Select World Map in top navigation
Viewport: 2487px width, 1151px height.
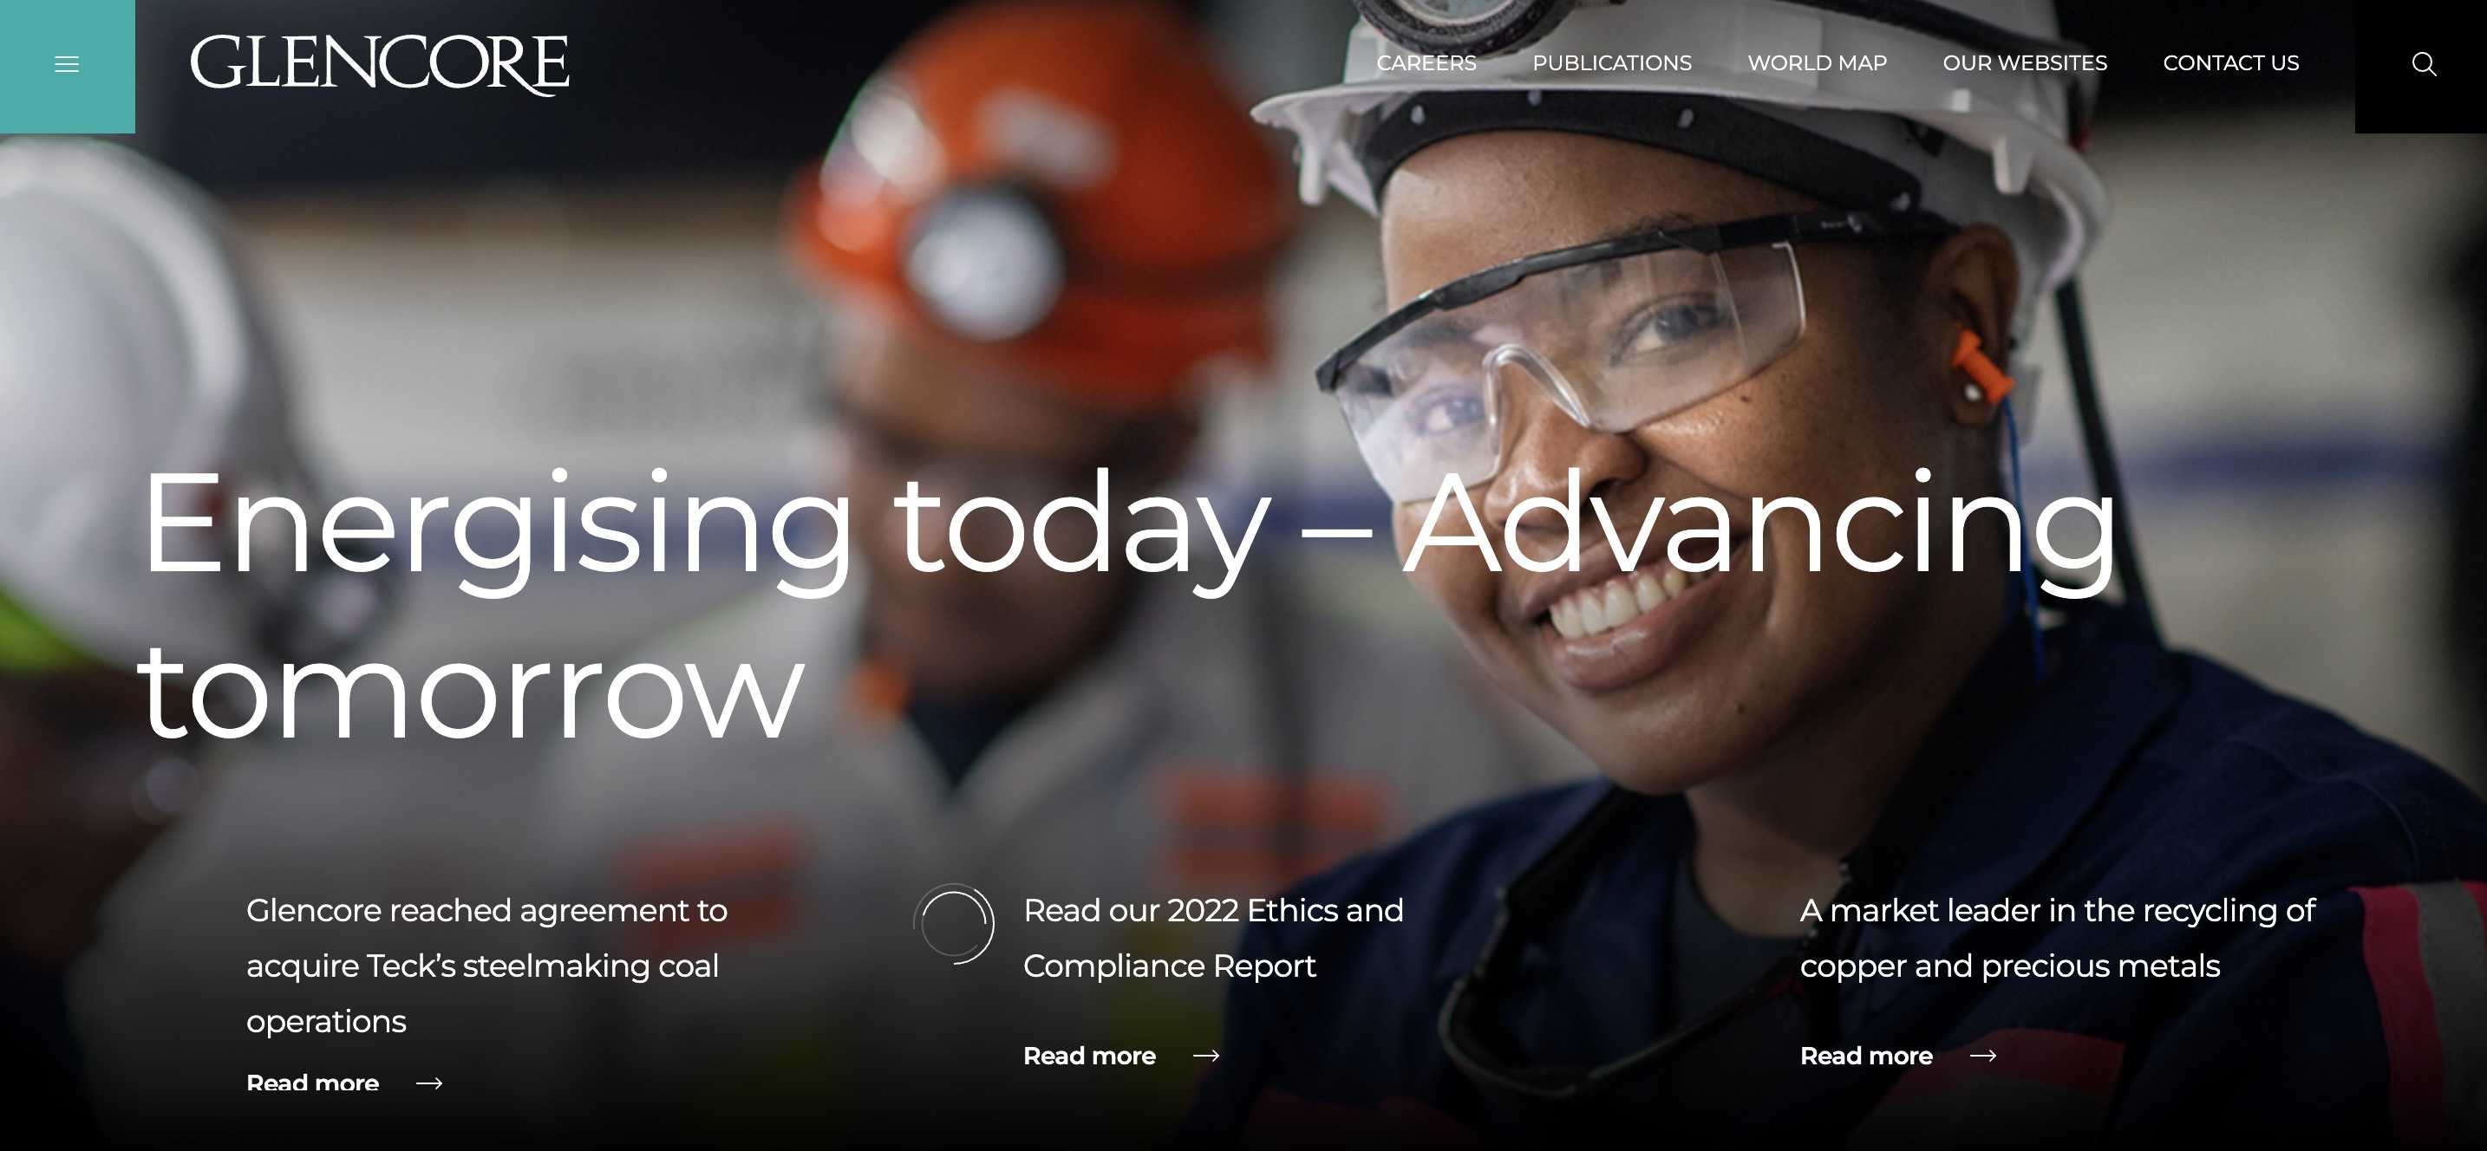coord(1816,63)
